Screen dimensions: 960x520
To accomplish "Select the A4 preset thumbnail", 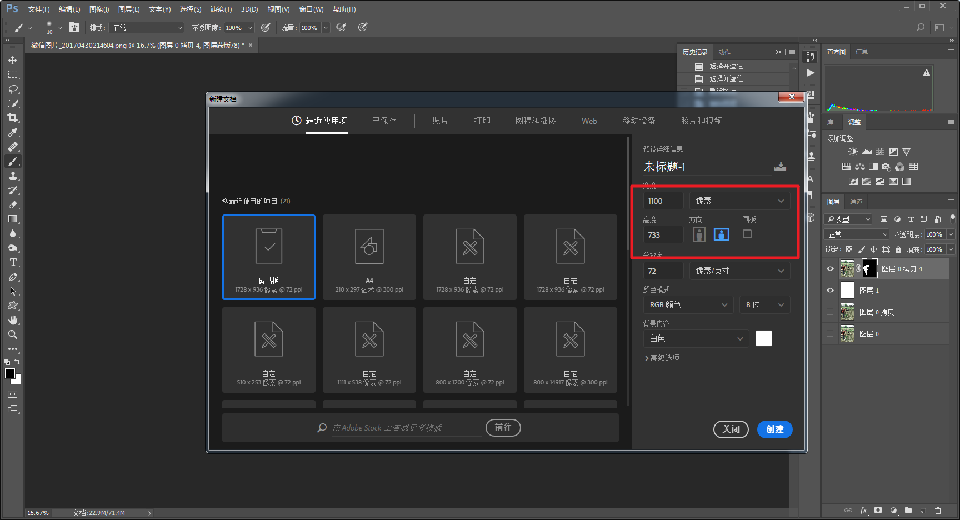I will click(369, 257).
